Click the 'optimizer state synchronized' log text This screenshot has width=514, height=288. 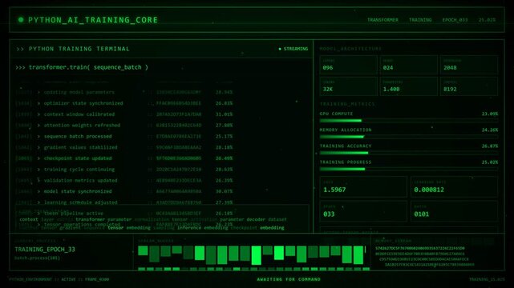83,103
